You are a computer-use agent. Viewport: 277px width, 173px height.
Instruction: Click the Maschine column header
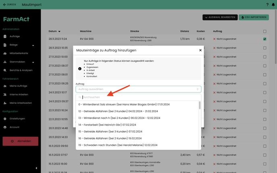pyautogui.click(x=86, y=31)
